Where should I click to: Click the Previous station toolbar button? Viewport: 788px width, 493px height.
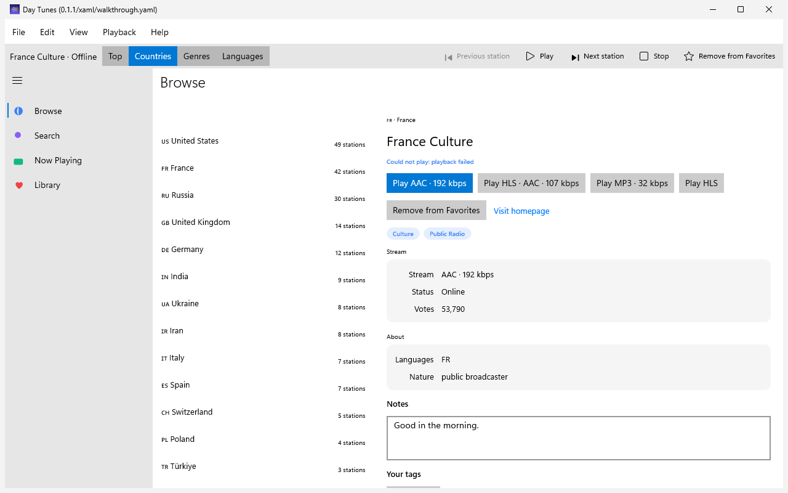point(477,56)
